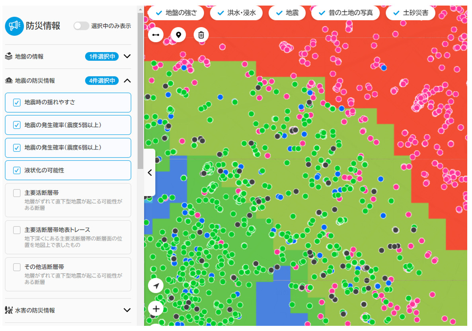Zoom in with the plus button
Image resolution: width=472 pixels, height=331 pixels.
click(156, 309)
